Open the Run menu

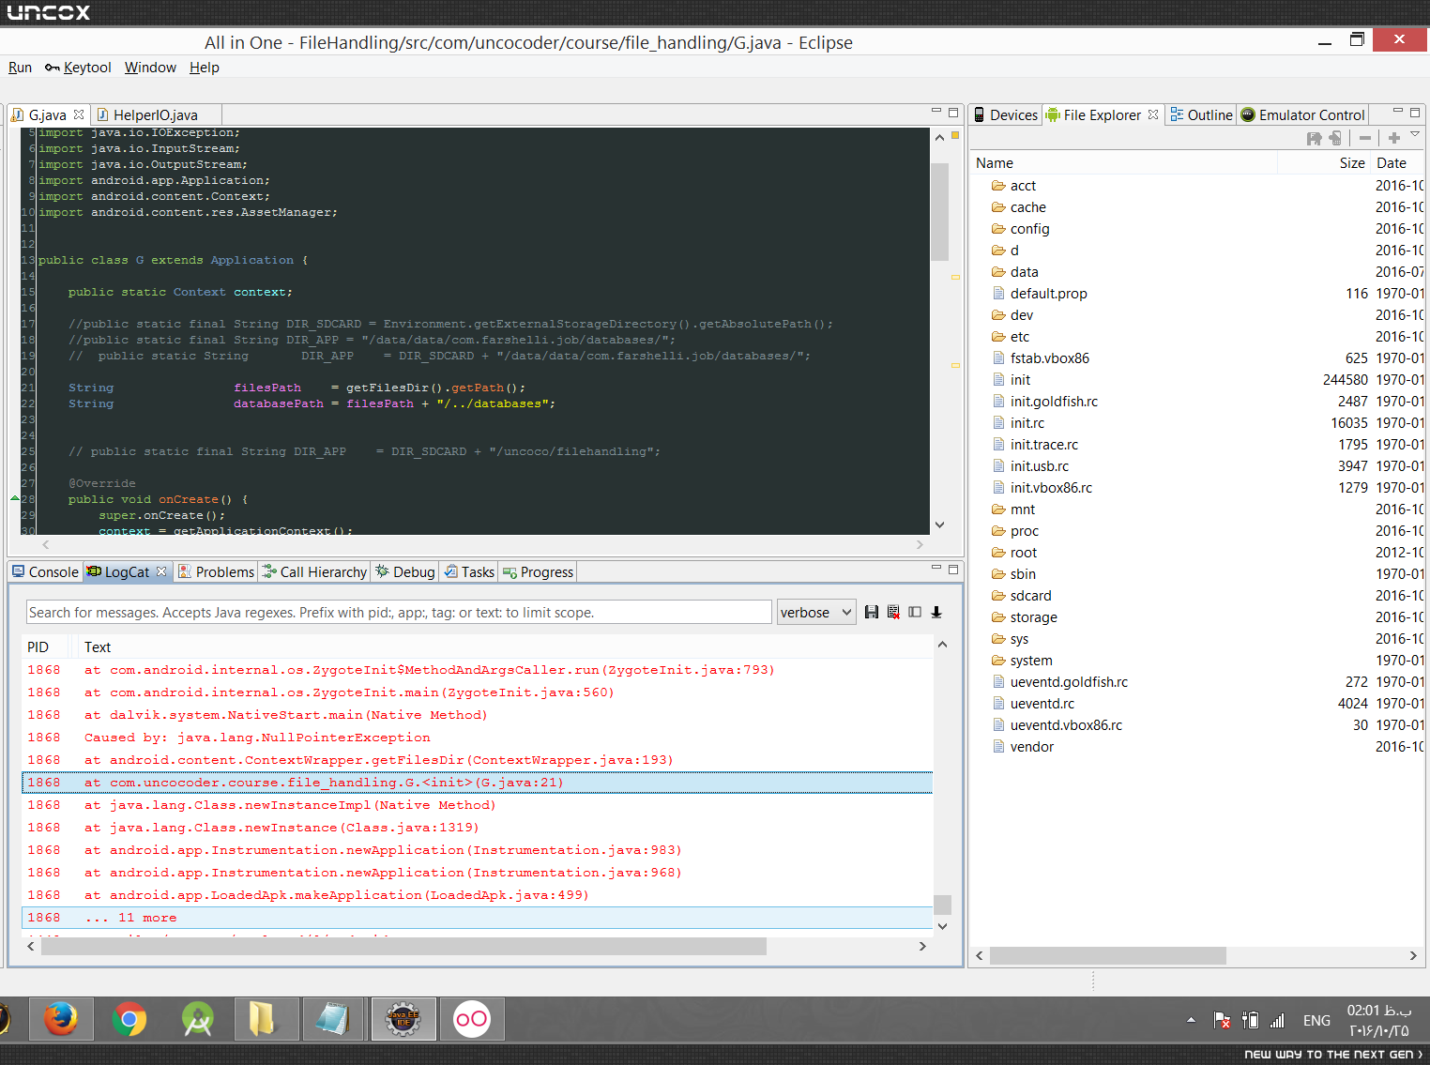coord(20,68)
